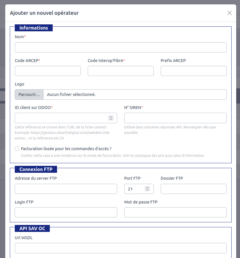Increment Port FTP value with up arrow
This screenshot has width=240, height=258.
coord(147,188)
